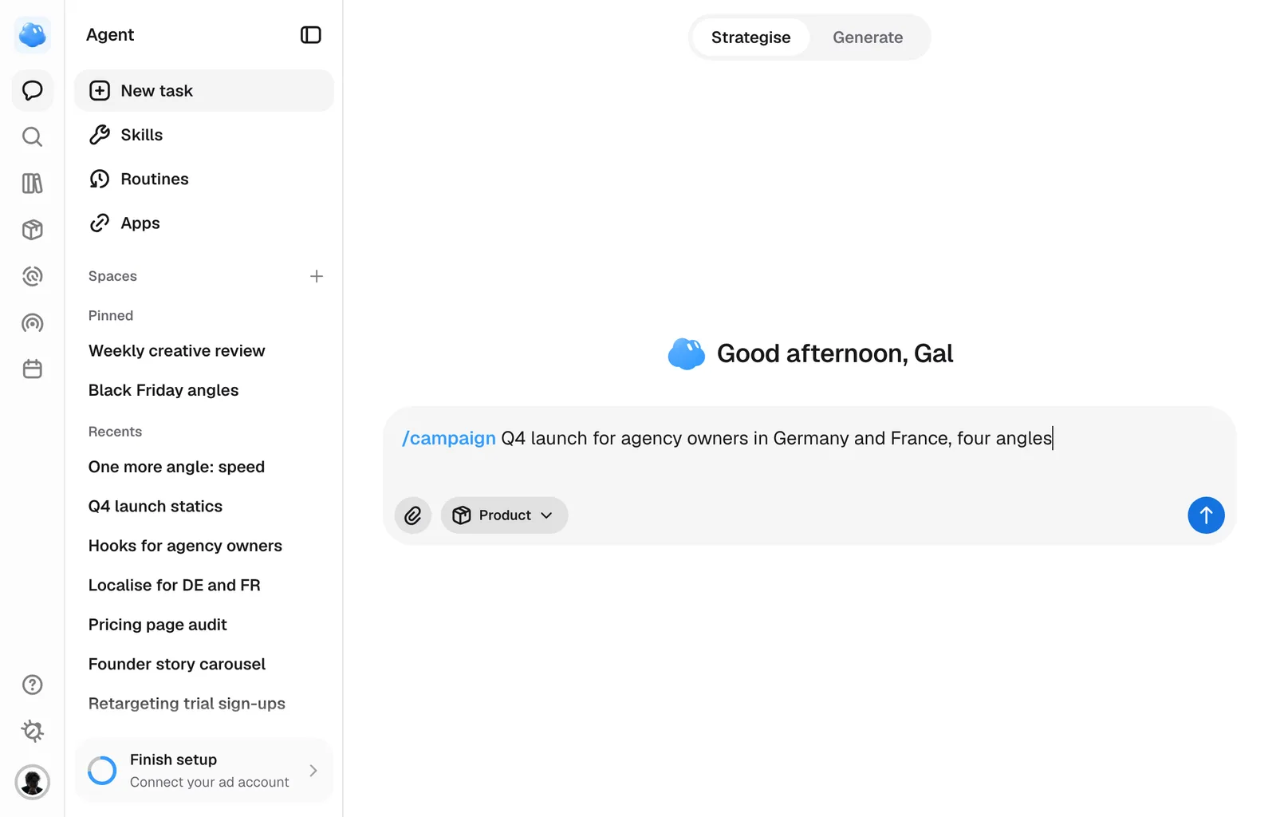Expand Finish setup chevron arrow
This screenshot has width=1276, height=817.
coord(313,771)
